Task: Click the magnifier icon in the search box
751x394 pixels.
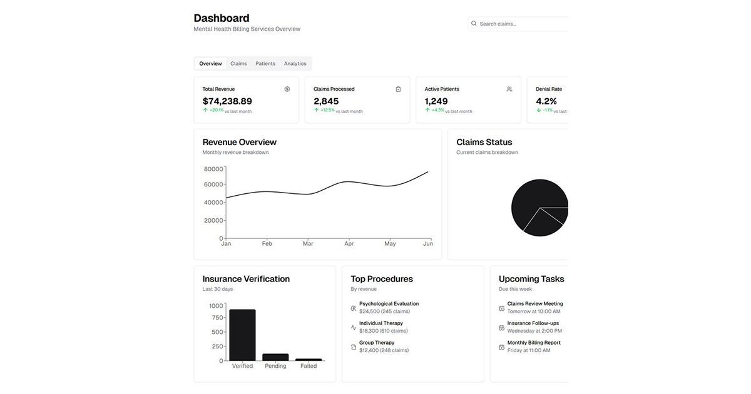Action: pyautogui.click(x=474, y=24)
